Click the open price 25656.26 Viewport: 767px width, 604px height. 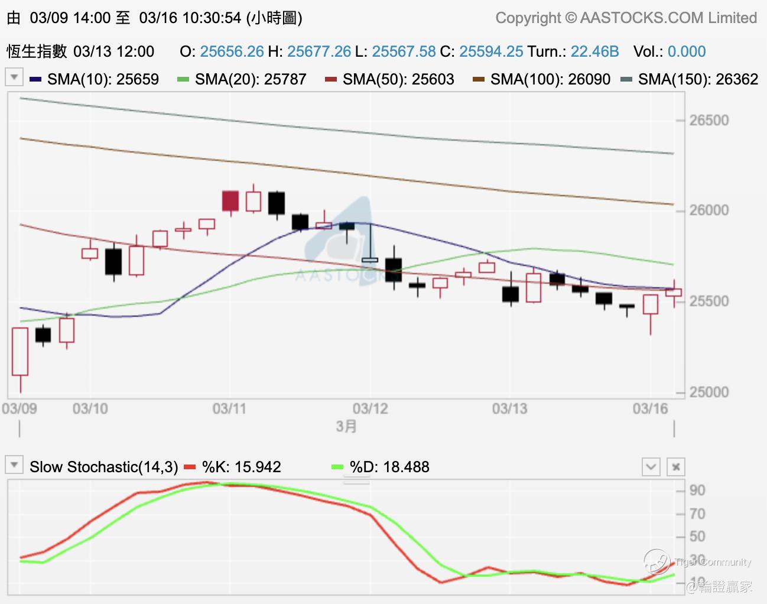coord(232,51)
